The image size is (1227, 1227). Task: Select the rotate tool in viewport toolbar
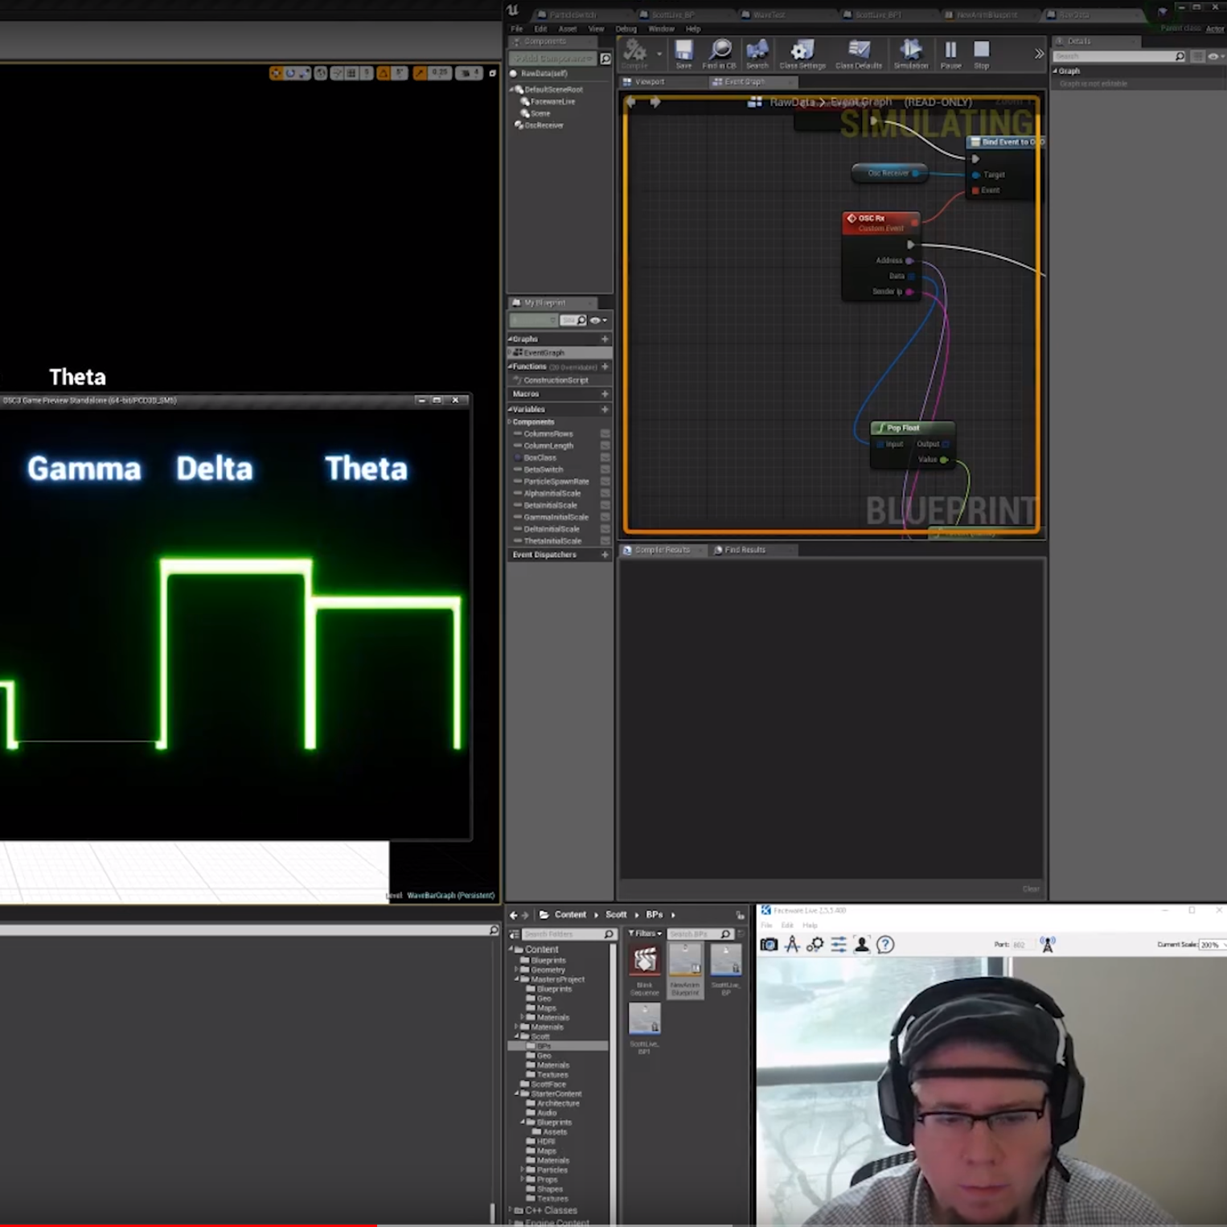point(290,73)
